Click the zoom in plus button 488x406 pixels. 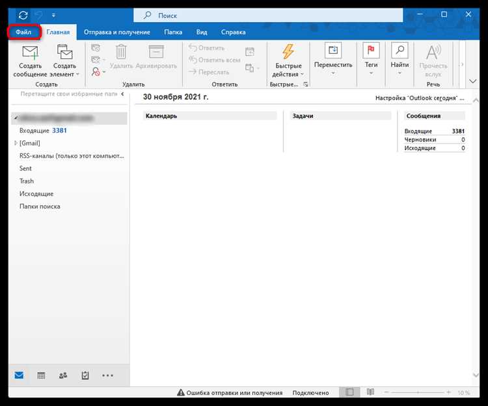448,392
